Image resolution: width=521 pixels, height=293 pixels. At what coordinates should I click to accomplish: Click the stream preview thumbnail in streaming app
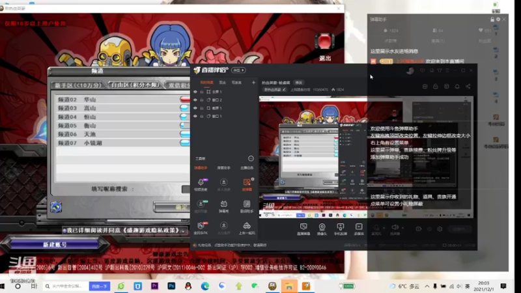tap(366, 157)
